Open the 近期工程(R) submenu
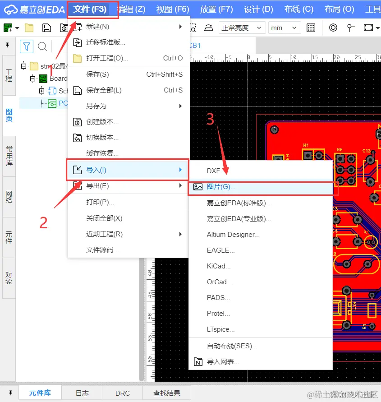This screenshot has height=402, width=381. [129, 234]
